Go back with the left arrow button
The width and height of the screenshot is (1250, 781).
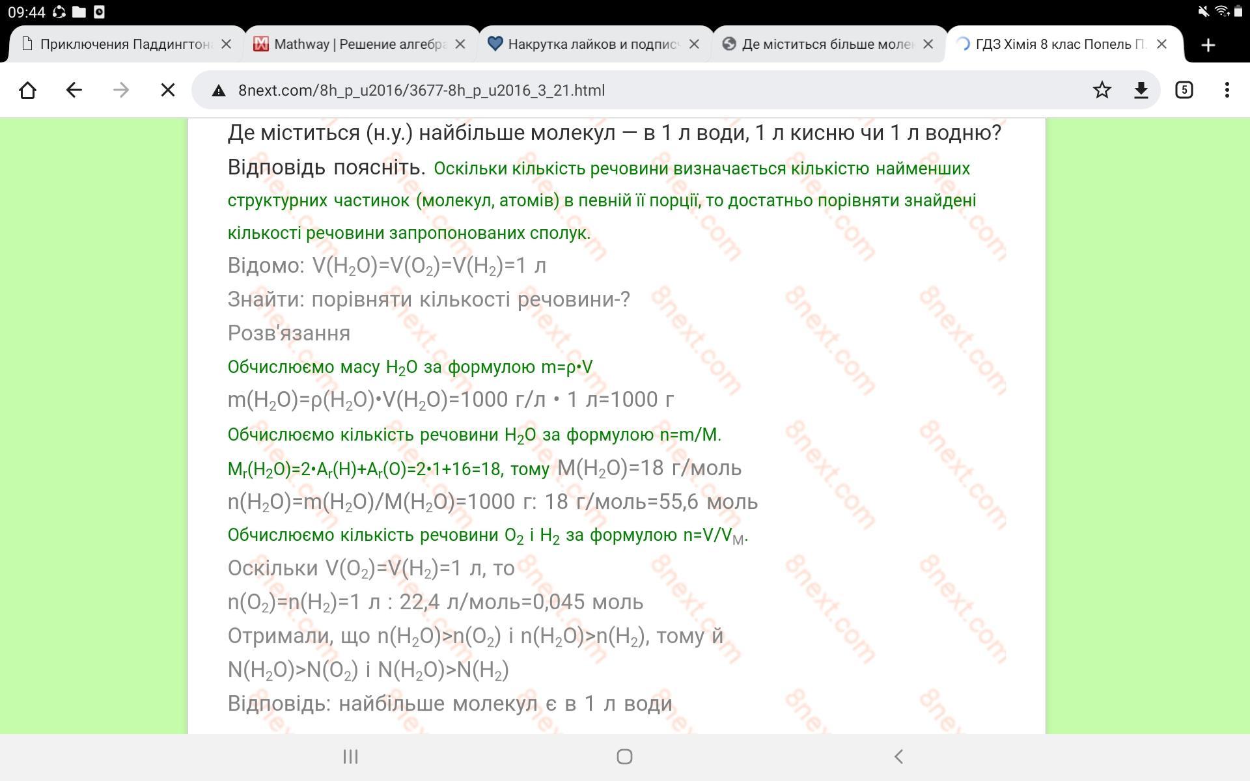(x=74, y=90)
